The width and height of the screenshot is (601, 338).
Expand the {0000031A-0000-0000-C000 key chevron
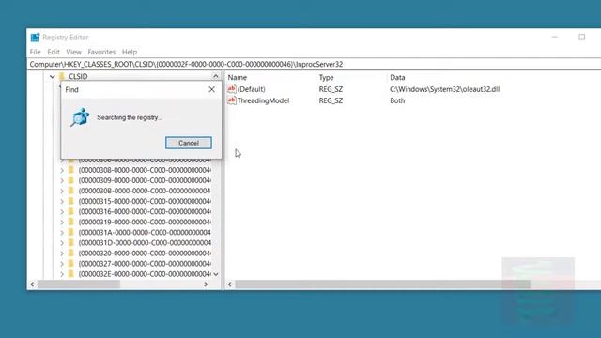click(62, 232)
